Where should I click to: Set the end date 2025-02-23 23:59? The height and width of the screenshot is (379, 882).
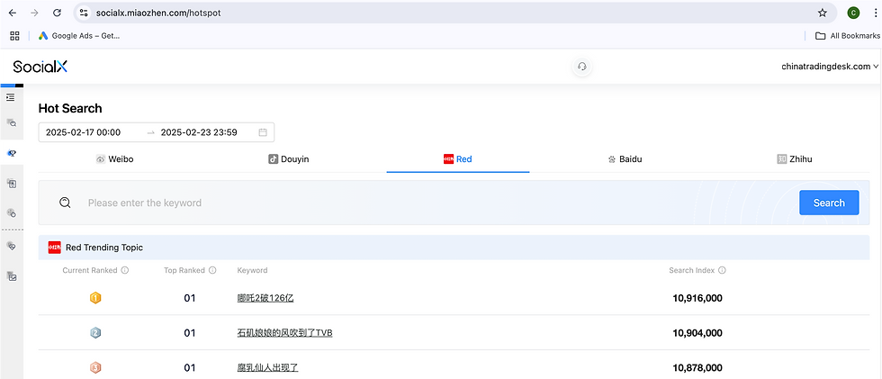point(199,132)
